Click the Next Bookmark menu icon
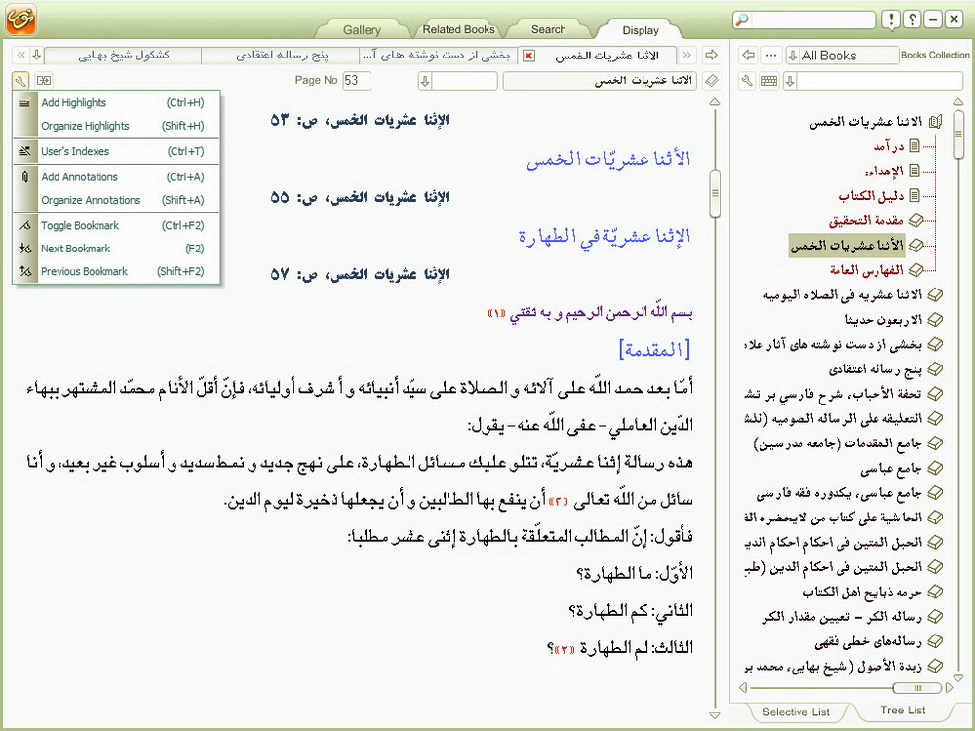Image resolution: width=975 pixels, height=731 pixels. coord(25,249)
